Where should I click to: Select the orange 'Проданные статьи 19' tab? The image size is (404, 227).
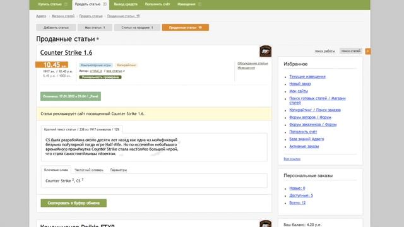(x=185, y=28)
